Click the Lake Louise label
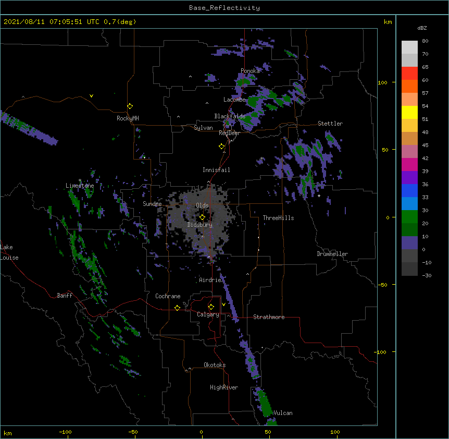 coord(9,252)
